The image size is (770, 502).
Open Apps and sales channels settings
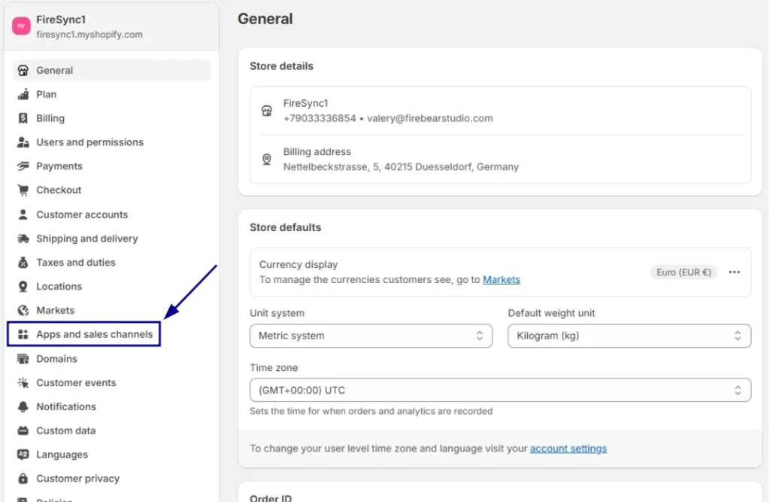pos(94,334)
